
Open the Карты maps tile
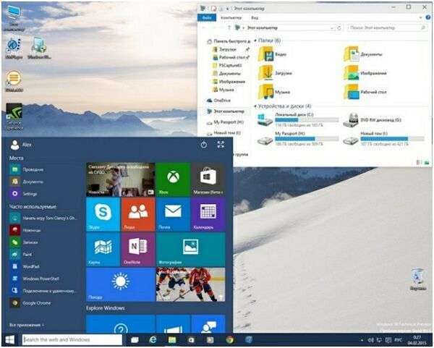click(103, 250)
